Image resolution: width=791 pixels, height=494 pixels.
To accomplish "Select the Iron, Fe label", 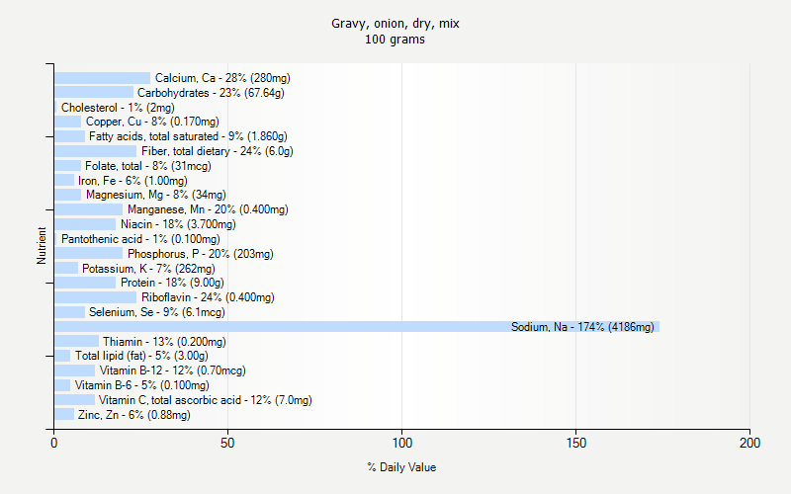I will point(132,181).
